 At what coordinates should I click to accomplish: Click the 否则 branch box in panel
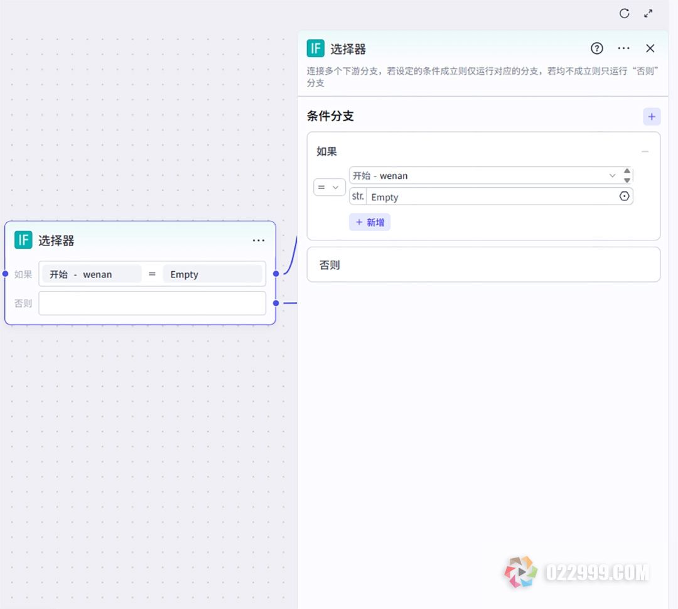[x=483, y=265]
